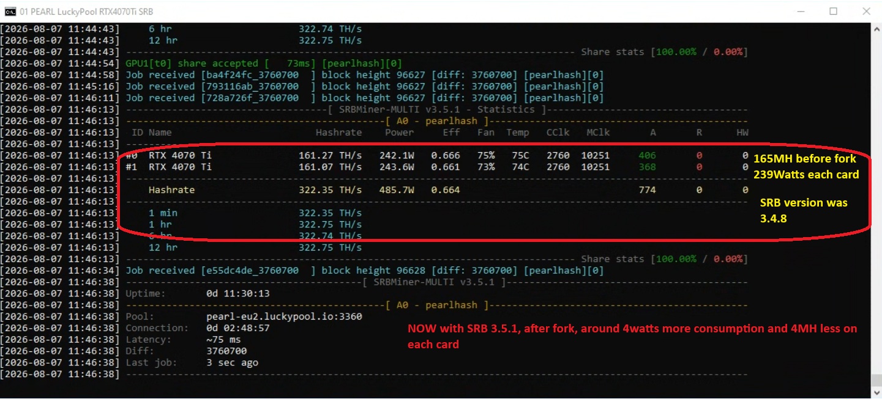The image size is (882, 399).
Task: Click GPU #0 hashrate '161.27 TH/s'
Action: (x=330, y=156)
